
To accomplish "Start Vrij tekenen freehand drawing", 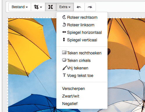I will click(82, 68).
